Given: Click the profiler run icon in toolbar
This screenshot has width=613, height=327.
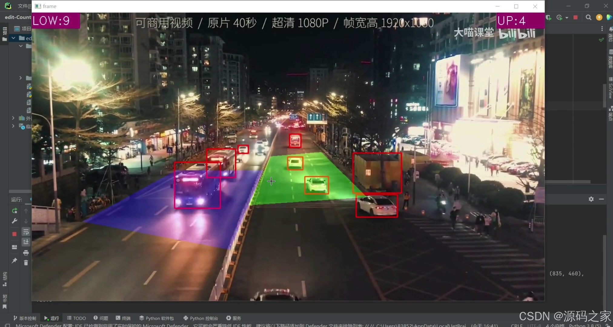Looking at the screenshot, I should pyautogui.click(x=559, y=18).
